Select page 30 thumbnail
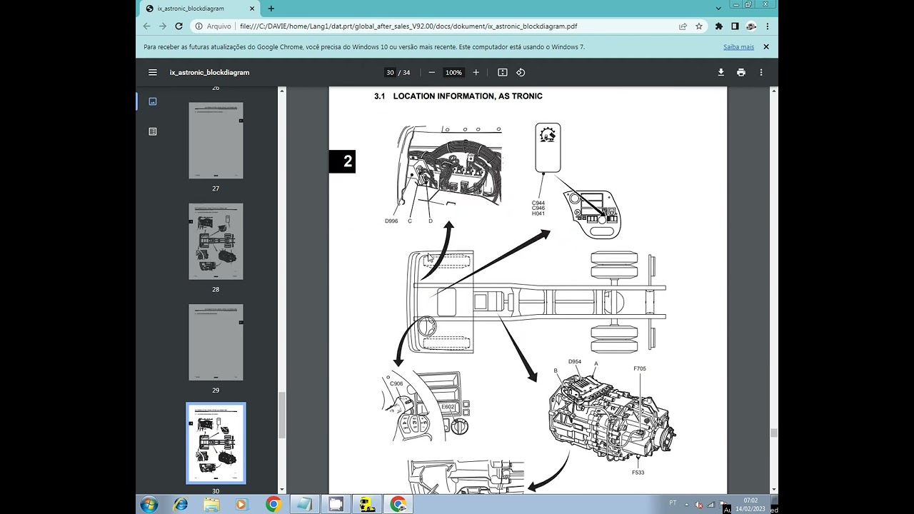Image resolution: width=914 pixels, height=514 pixels. click(x=216, y=443)
